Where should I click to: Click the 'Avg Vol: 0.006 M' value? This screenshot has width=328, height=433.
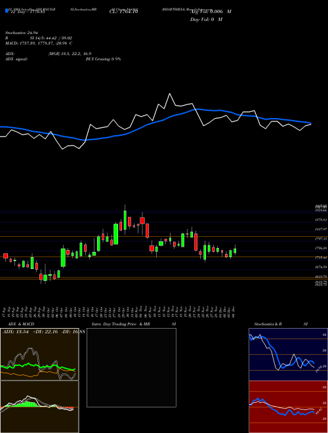point(211,12)
